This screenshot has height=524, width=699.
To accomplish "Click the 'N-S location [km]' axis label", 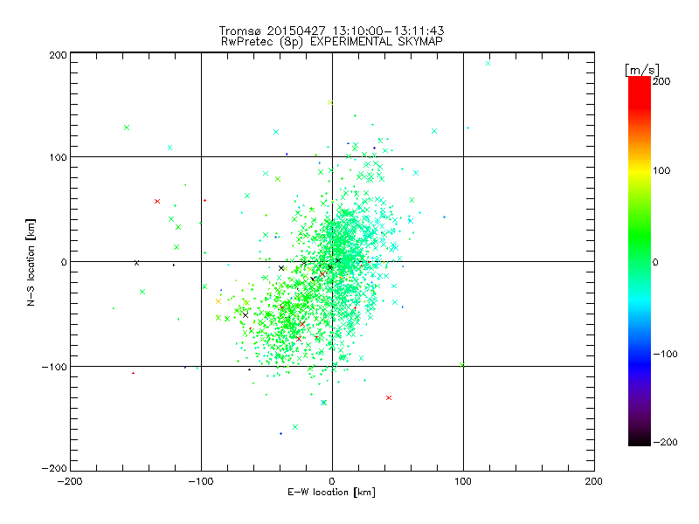I will pos(31,262).
